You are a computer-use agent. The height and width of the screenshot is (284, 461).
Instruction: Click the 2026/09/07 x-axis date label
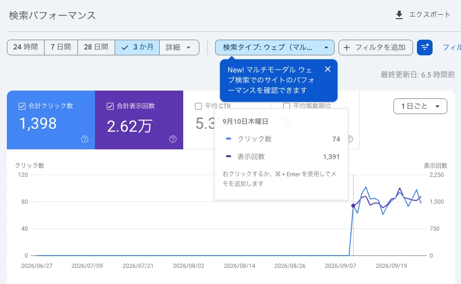(340, 266)
